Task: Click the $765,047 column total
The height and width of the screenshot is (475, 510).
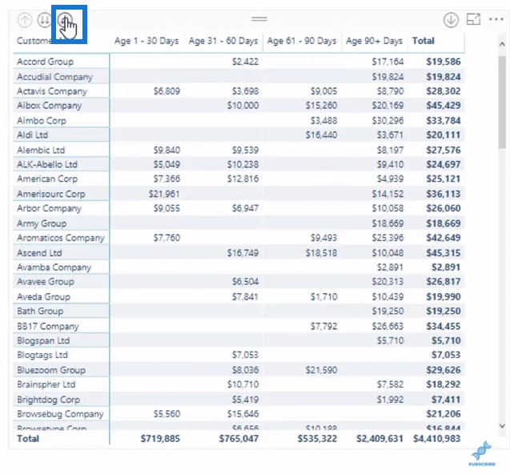Action: (x=239, y=439)
